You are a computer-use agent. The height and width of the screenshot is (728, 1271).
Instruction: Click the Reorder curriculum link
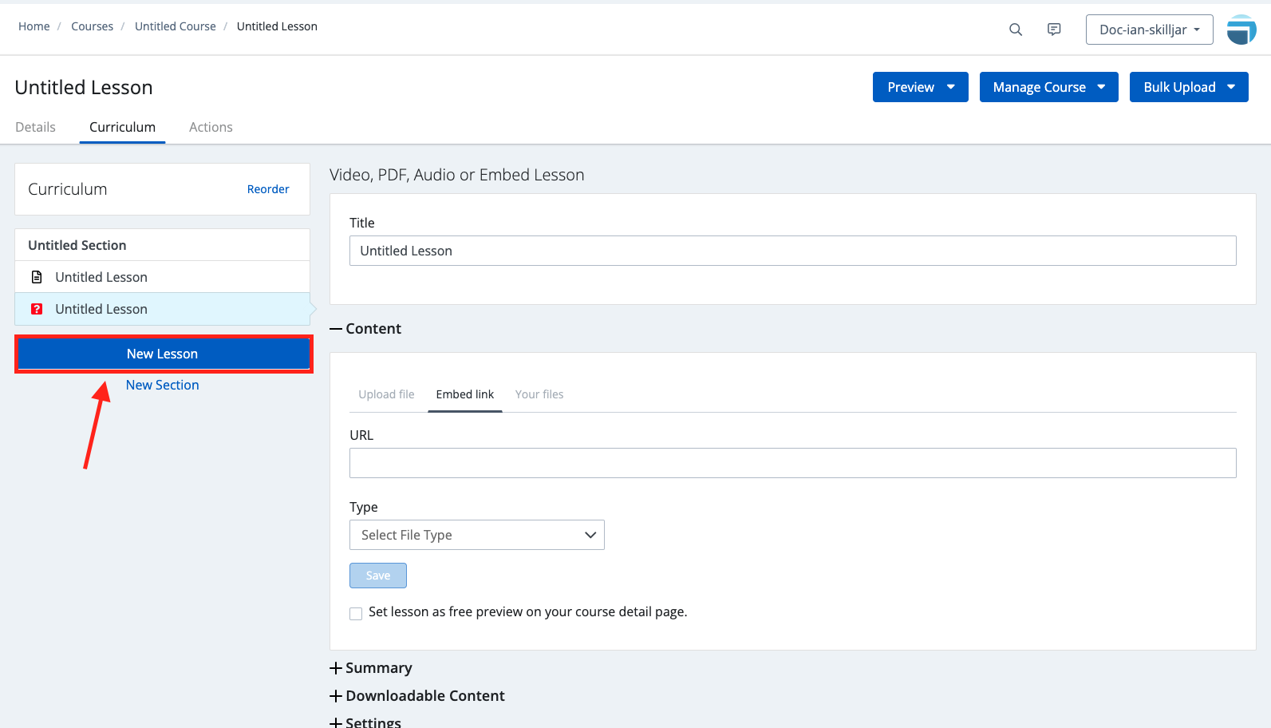(x=268, y=189)
